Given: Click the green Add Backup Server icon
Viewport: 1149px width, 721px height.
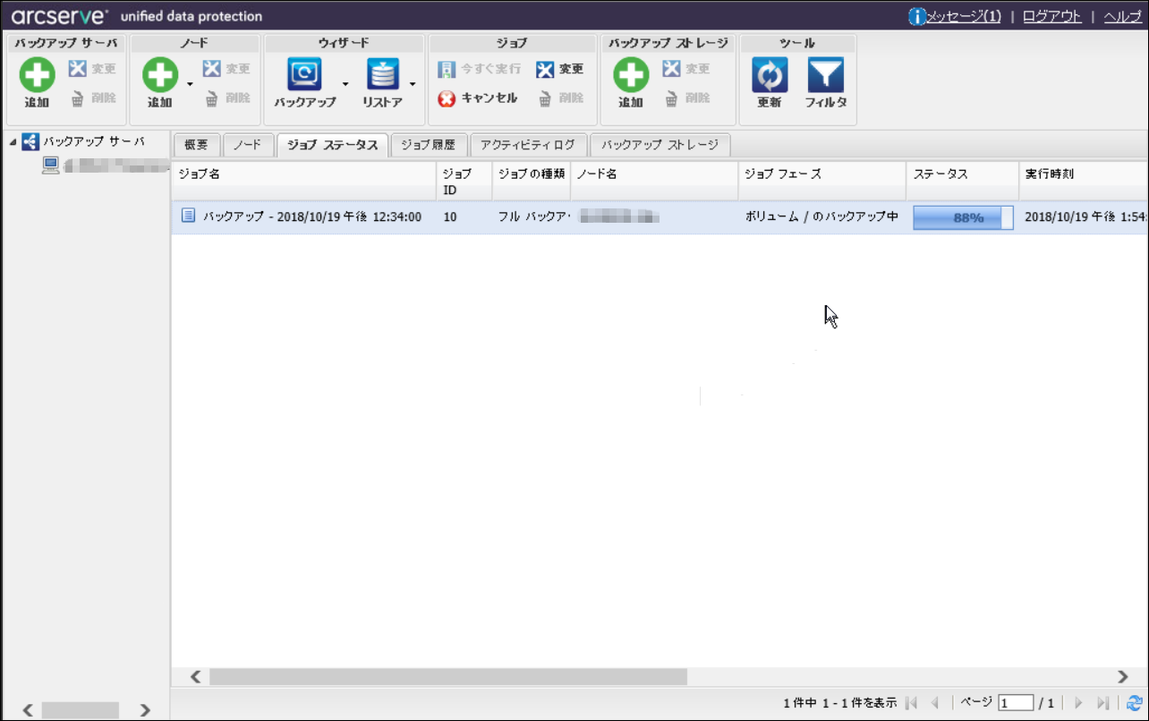Looking at the screenshot, I should [x=37, y=75].
